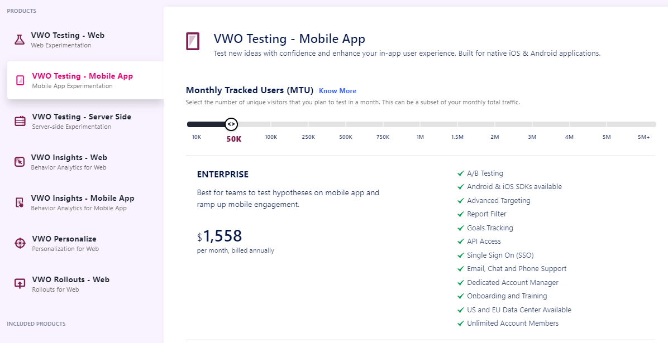Click the Server Side Testing icon
This screenshot has height=343, width=668.
[x=20, y=121]
